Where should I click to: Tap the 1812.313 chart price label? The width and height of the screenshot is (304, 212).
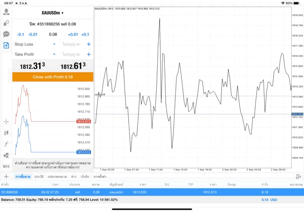[297, 114]
